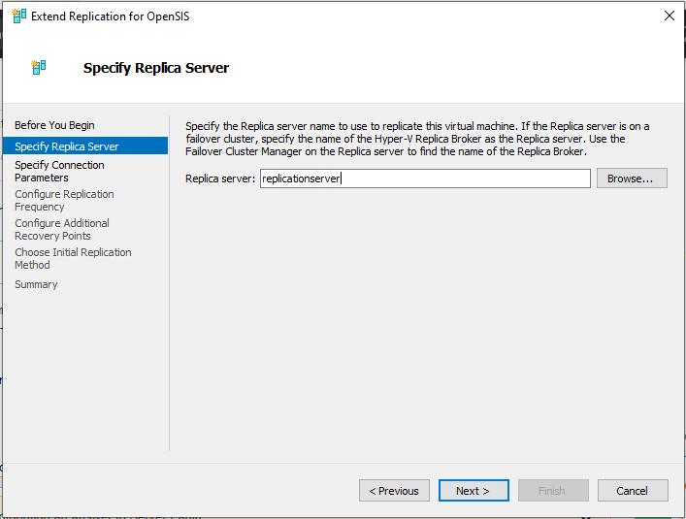Screen dimensions: 686x519
Task: Cancel the replication wizard
Action: coord(633,491)
